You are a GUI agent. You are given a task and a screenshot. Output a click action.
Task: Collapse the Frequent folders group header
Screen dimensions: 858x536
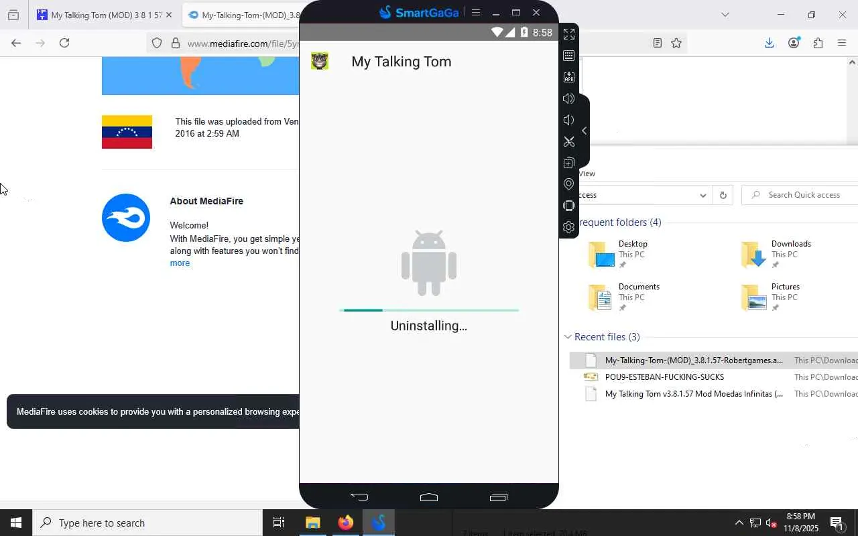click(619, 222)
